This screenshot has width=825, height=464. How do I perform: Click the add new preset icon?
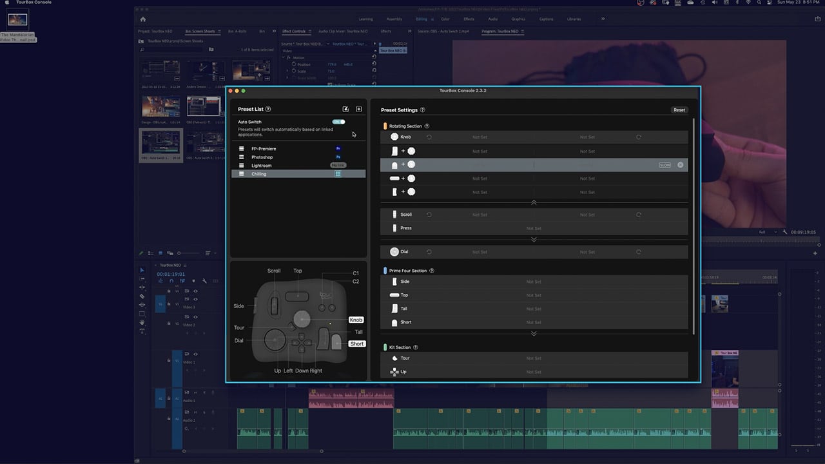pos(359,110)
